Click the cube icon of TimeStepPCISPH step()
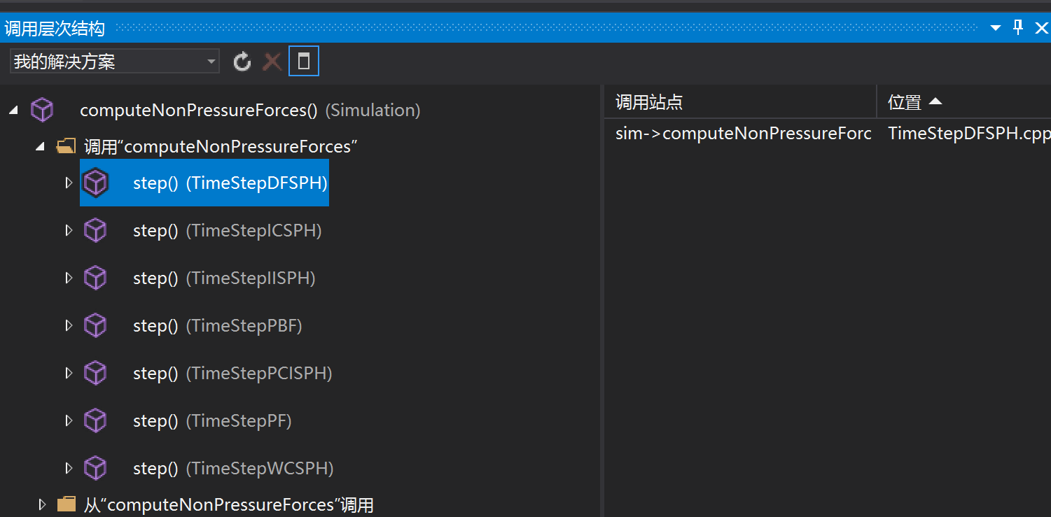1051x517 pixels. (x=95, y=373)
